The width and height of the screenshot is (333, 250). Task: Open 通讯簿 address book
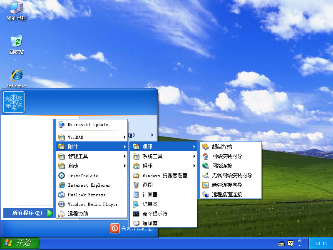tap(164, 223)
